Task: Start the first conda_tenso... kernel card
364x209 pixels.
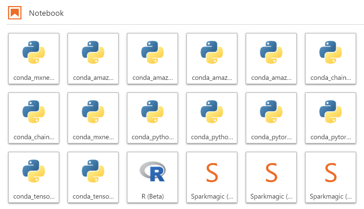Action: (x=34, y=177)
